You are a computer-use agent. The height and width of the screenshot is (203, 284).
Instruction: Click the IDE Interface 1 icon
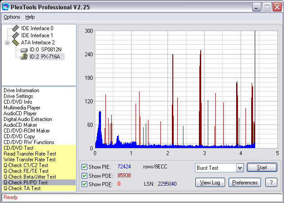(16, 35)
